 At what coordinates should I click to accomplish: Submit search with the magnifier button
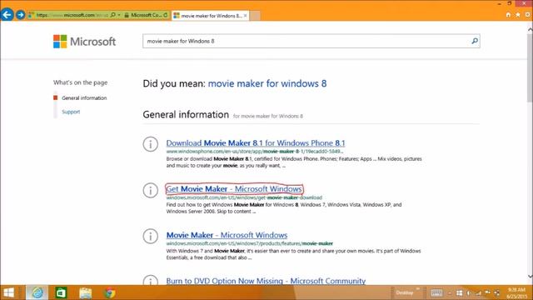[x=475, y=41]
